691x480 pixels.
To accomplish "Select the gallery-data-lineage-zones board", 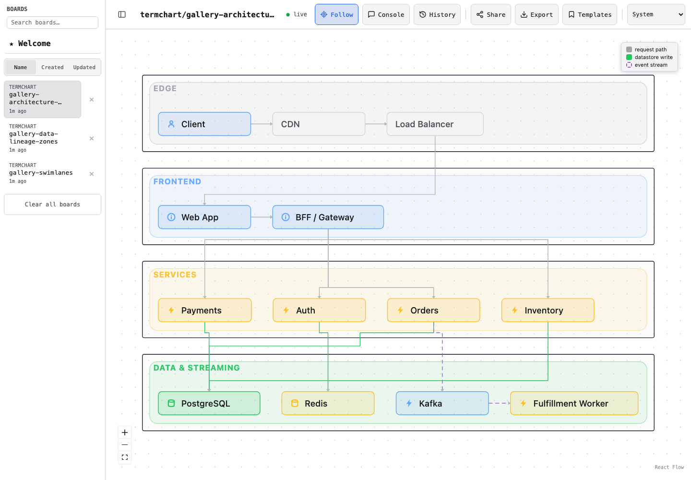I will coord(42,138).
